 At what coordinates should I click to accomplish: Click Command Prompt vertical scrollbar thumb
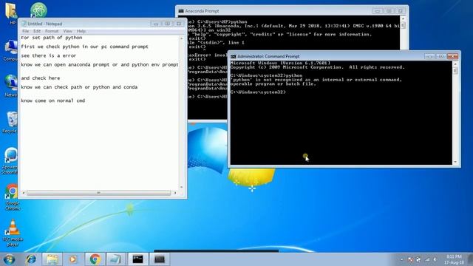[455, 71]
